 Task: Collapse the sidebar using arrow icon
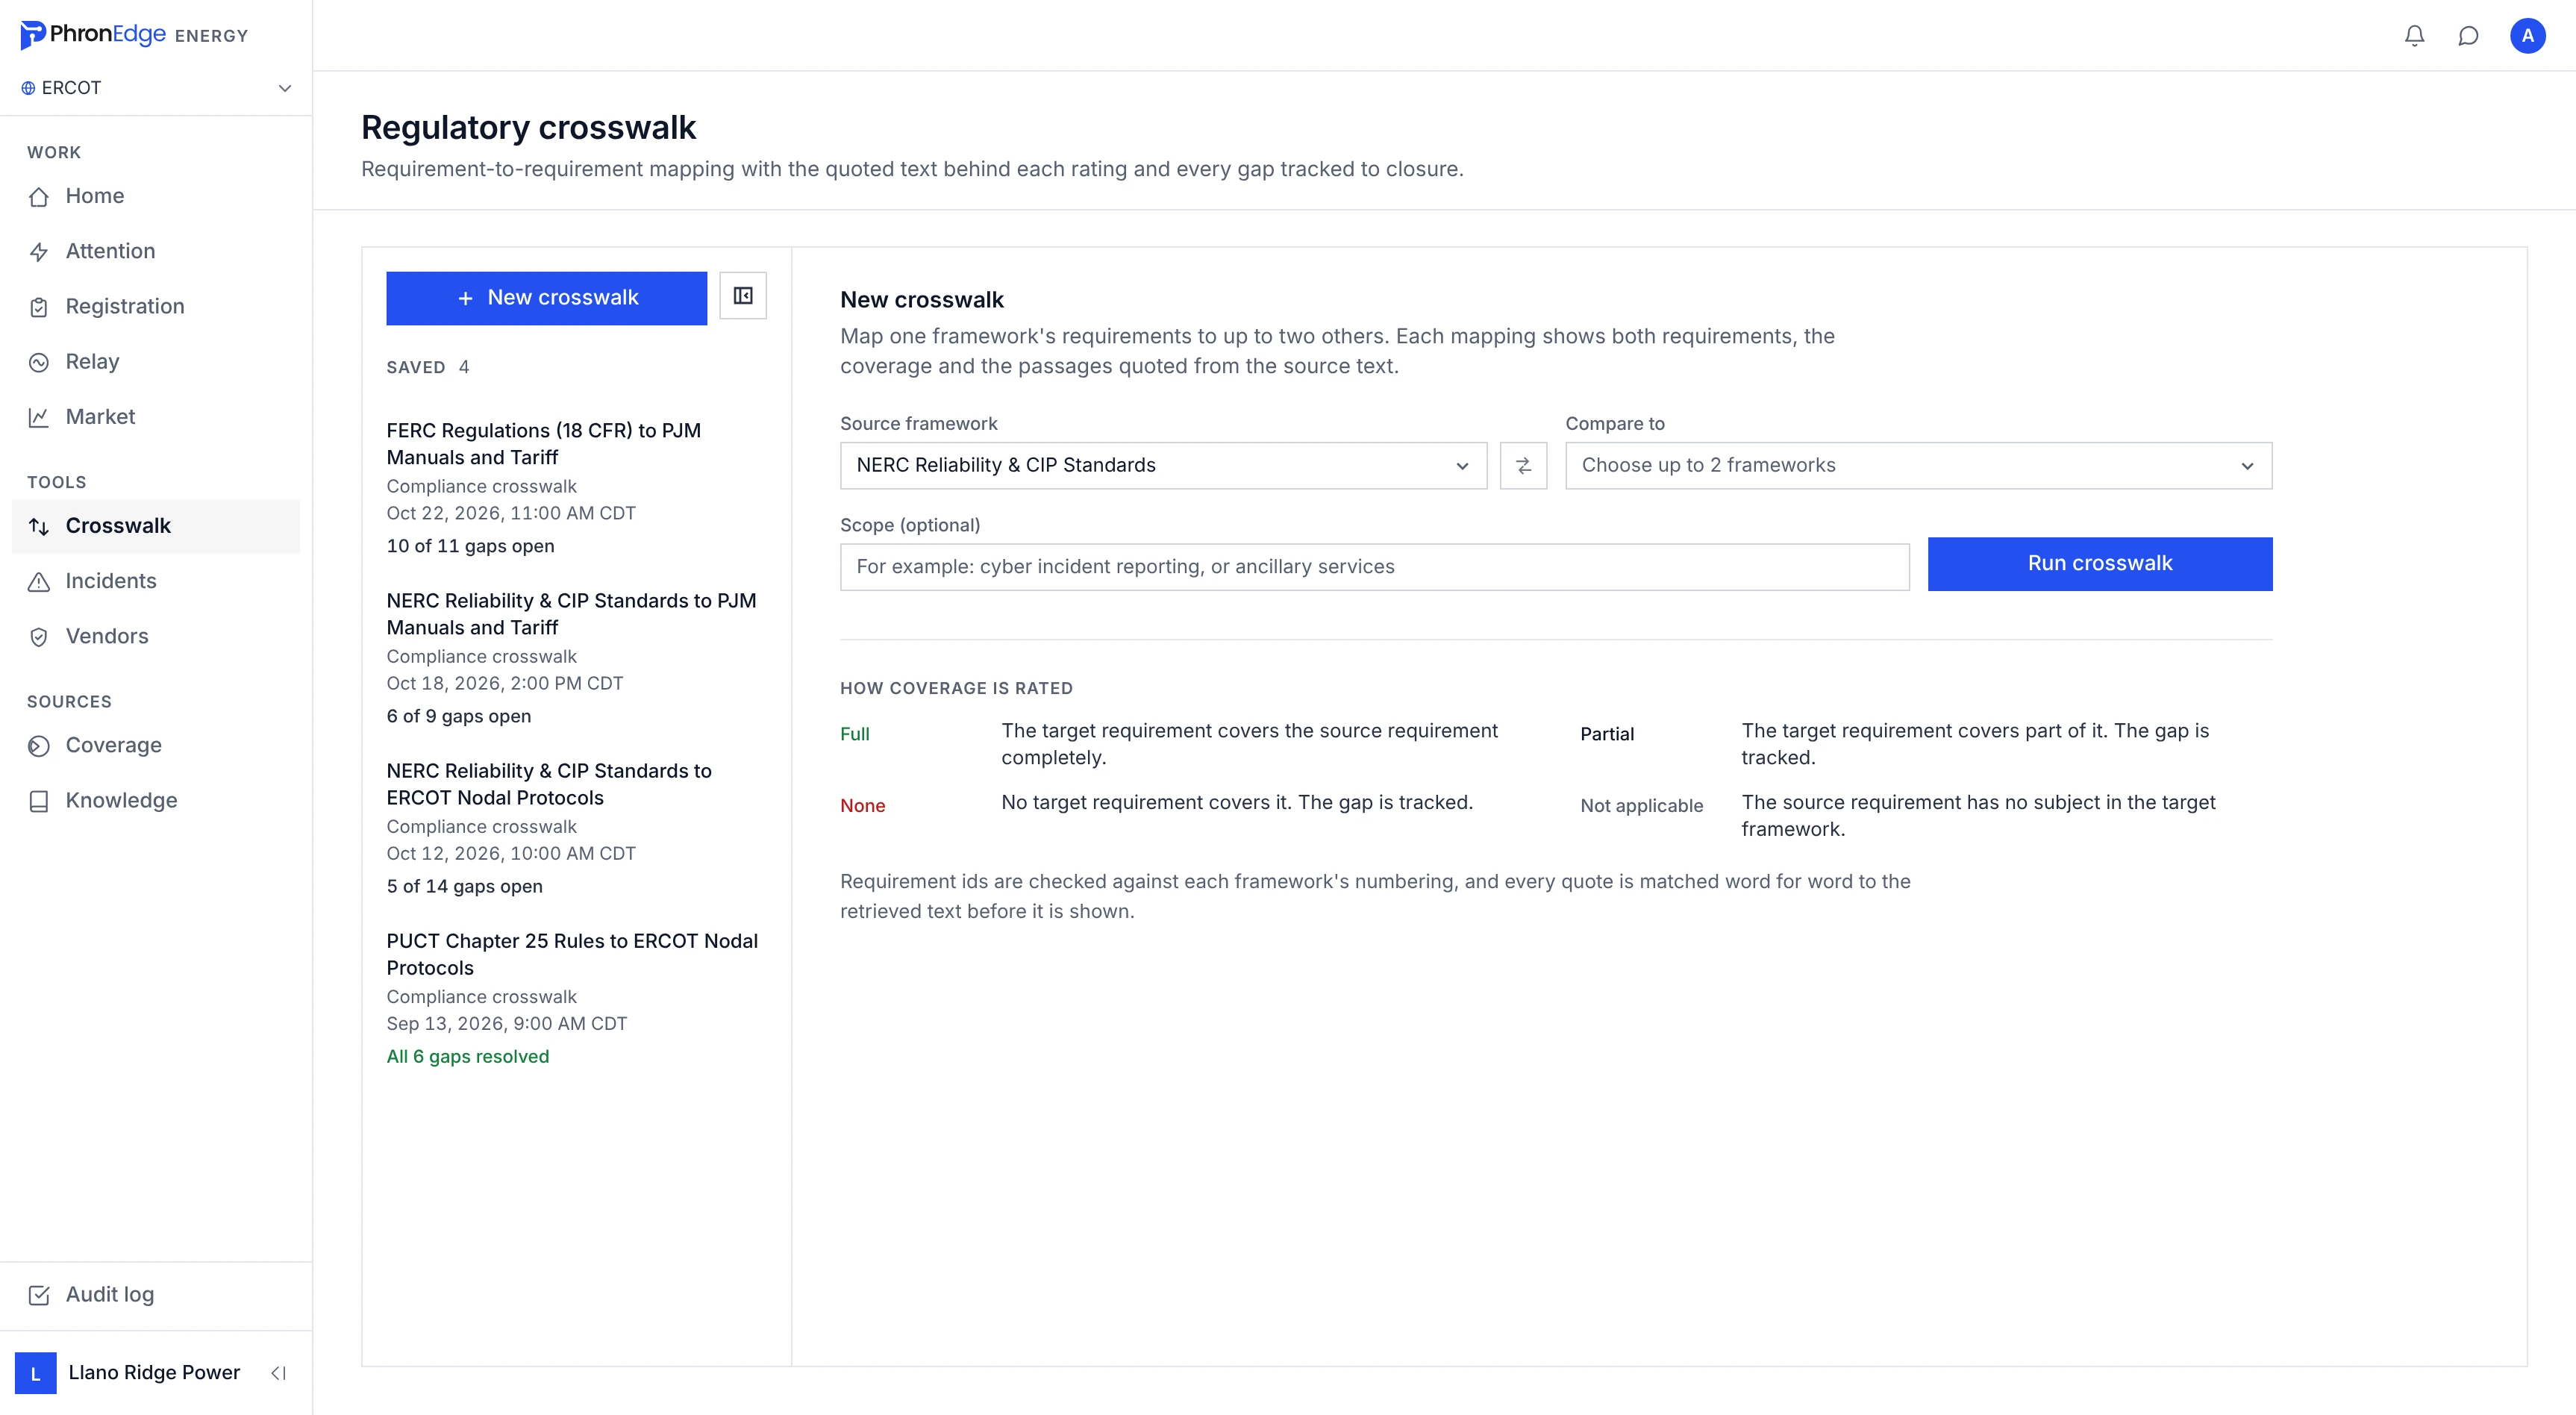[x=279, y=1373]
